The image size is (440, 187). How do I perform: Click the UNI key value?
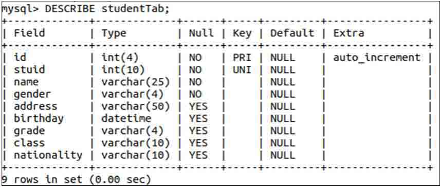242,70
